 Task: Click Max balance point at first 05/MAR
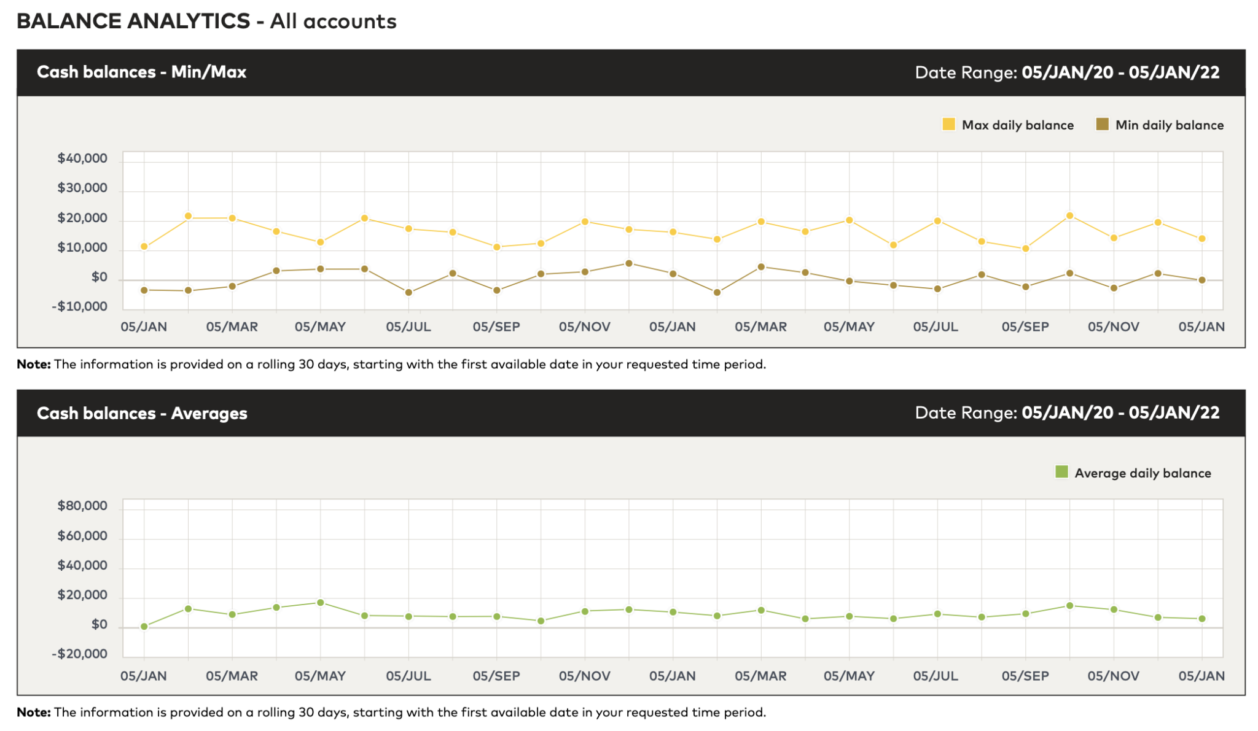[x=232, y=219]
